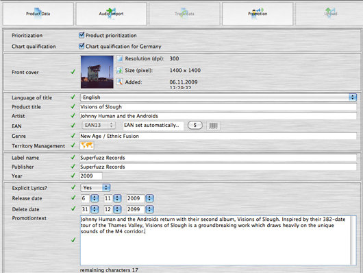The height and width of the screenshot is (273, 363).
Task: Open the Language of title dropdown
Action: 218,97
